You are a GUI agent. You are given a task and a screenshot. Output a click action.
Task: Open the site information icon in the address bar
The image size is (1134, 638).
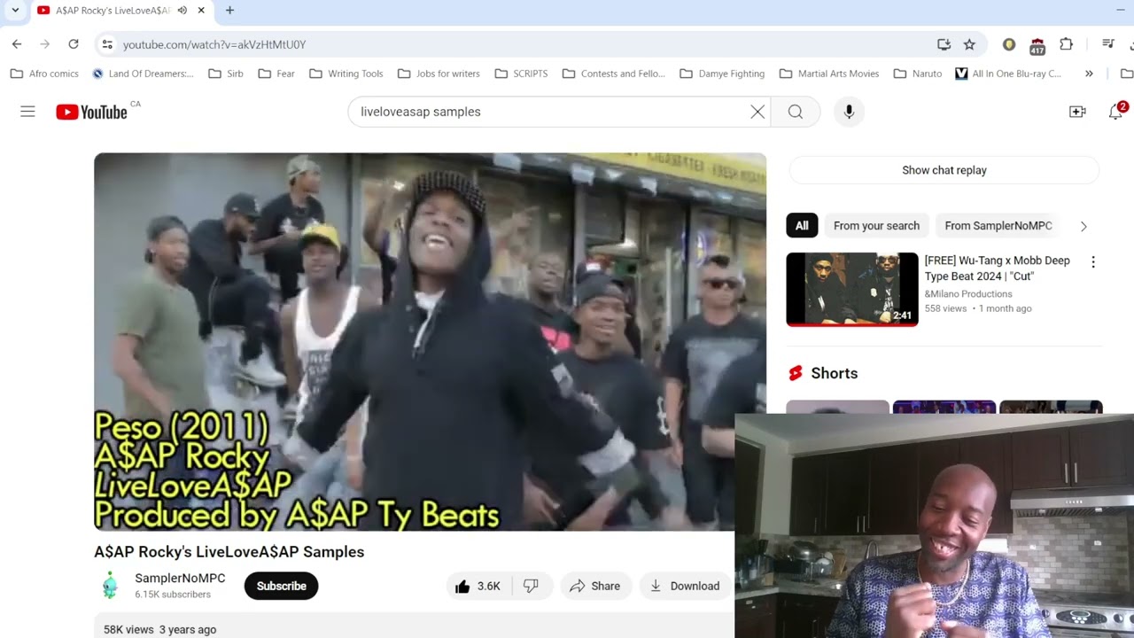pyautogui.click(x=107, y=44)
